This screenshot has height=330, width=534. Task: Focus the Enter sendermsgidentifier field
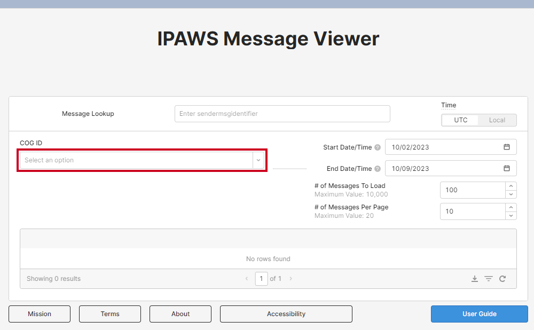[282, 114]
